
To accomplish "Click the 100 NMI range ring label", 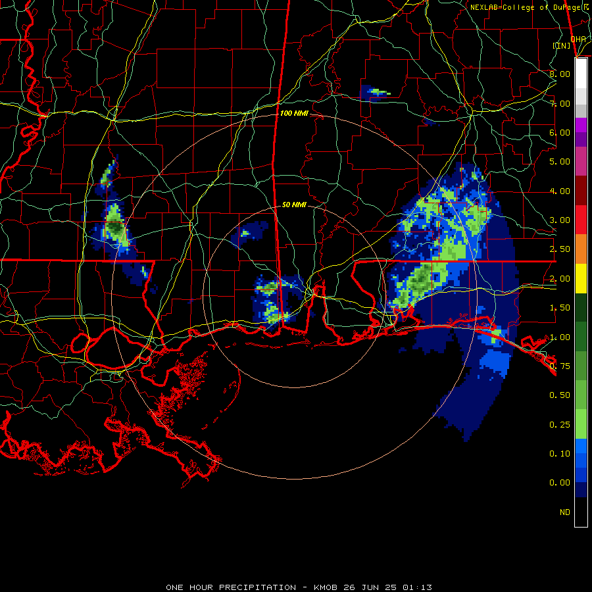I will [294, 113].
